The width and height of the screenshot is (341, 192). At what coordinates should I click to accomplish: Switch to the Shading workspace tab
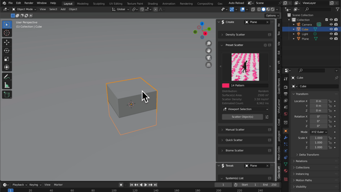[153, 3]
